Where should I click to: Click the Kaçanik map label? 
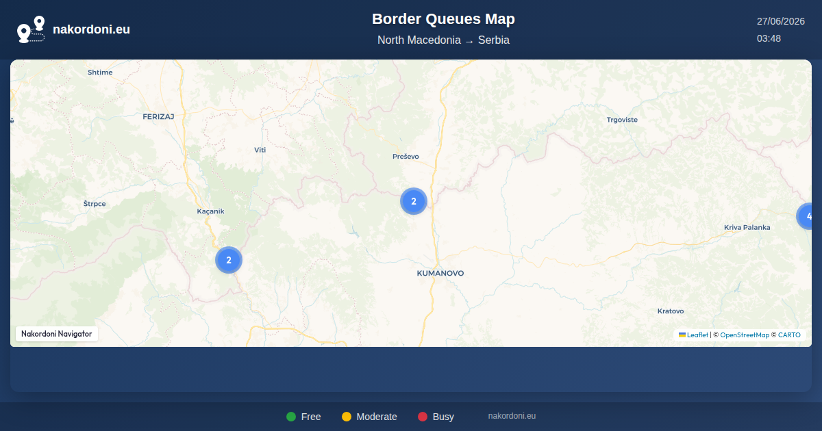click(x=210, y=211)
